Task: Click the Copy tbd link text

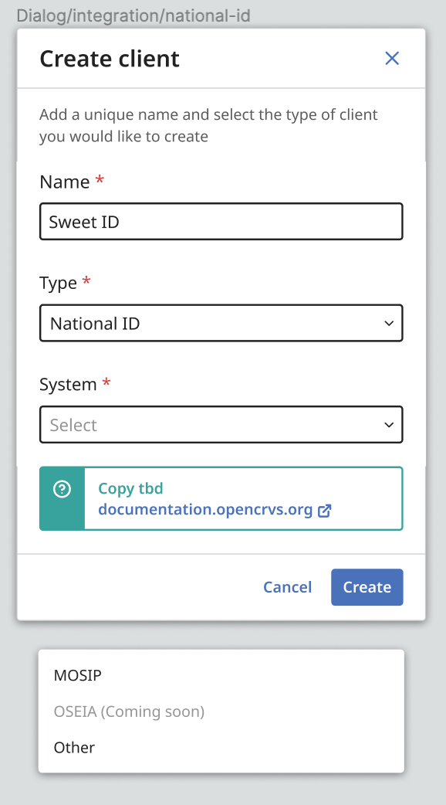Action: [x=130, y=488]
